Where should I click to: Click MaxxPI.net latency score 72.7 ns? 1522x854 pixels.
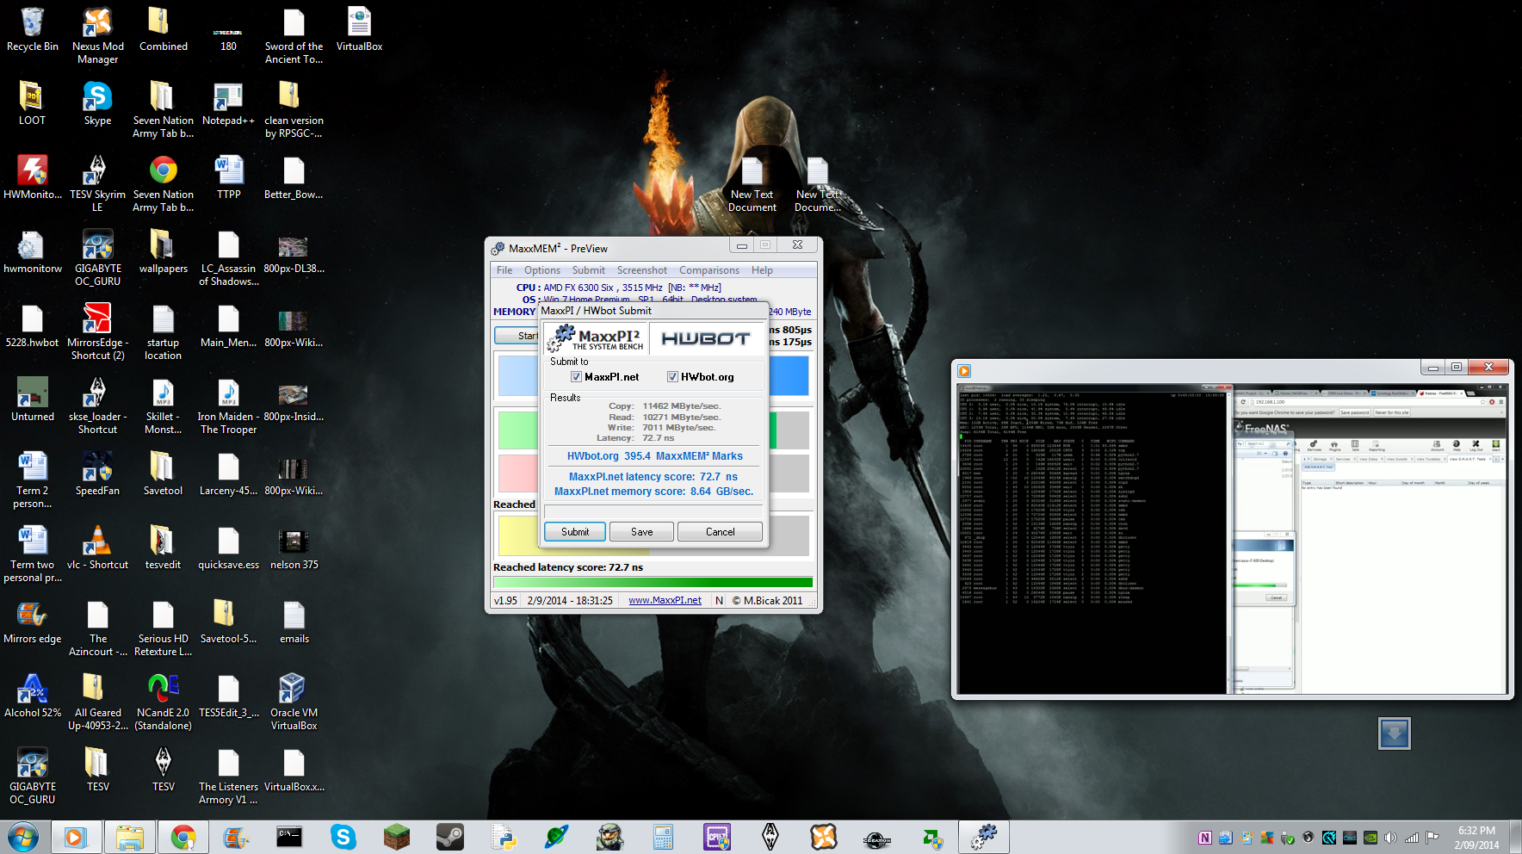pos(653,477)
